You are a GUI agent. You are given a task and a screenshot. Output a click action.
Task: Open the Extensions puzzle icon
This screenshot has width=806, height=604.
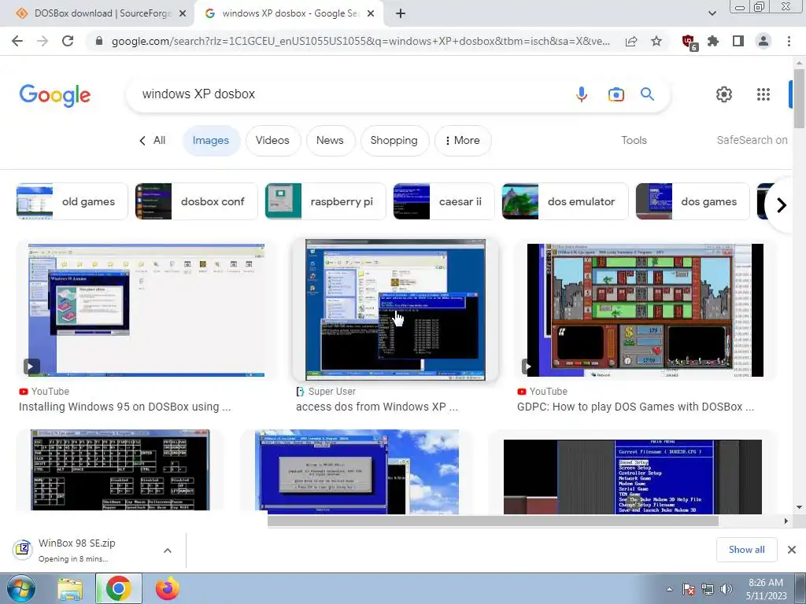pos(713,41)
